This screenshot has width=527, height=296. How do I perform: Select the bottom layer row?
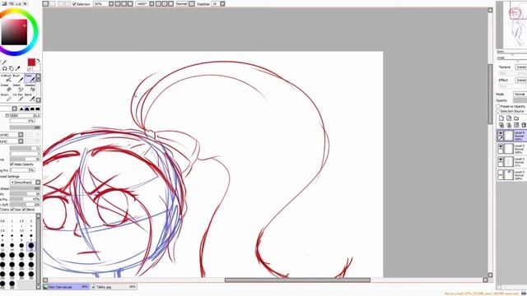coord(512,175)
